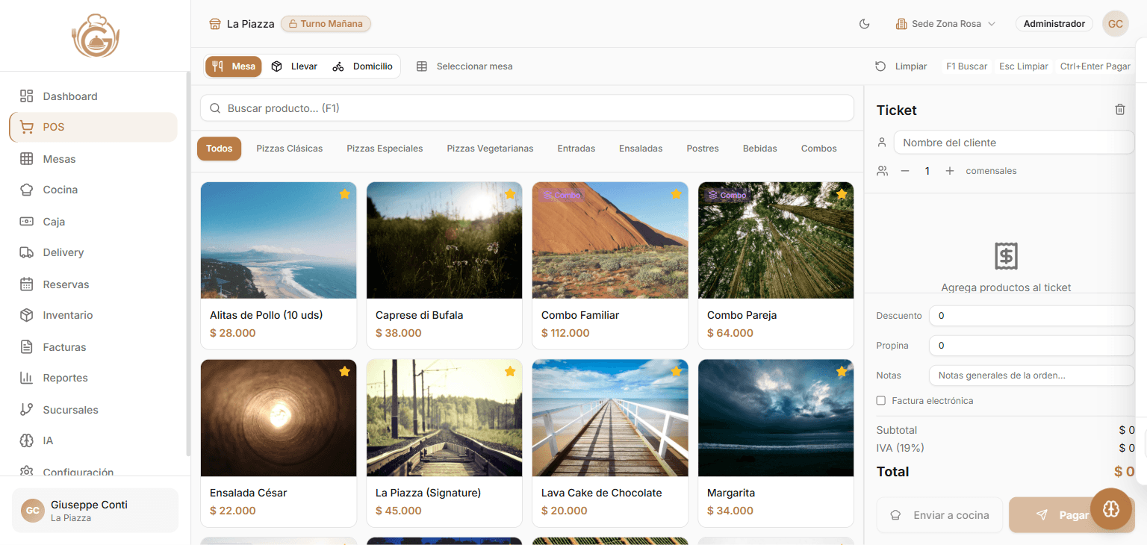
Task: Open Seleccionar mesa picker
Action: [464, 66]
